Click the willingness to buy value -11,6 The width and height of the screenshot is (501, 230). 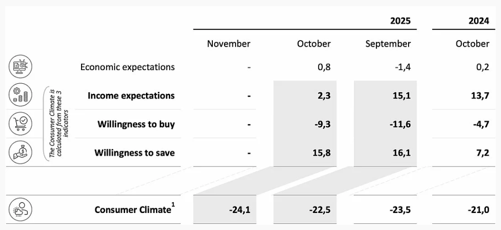[399, 124]
